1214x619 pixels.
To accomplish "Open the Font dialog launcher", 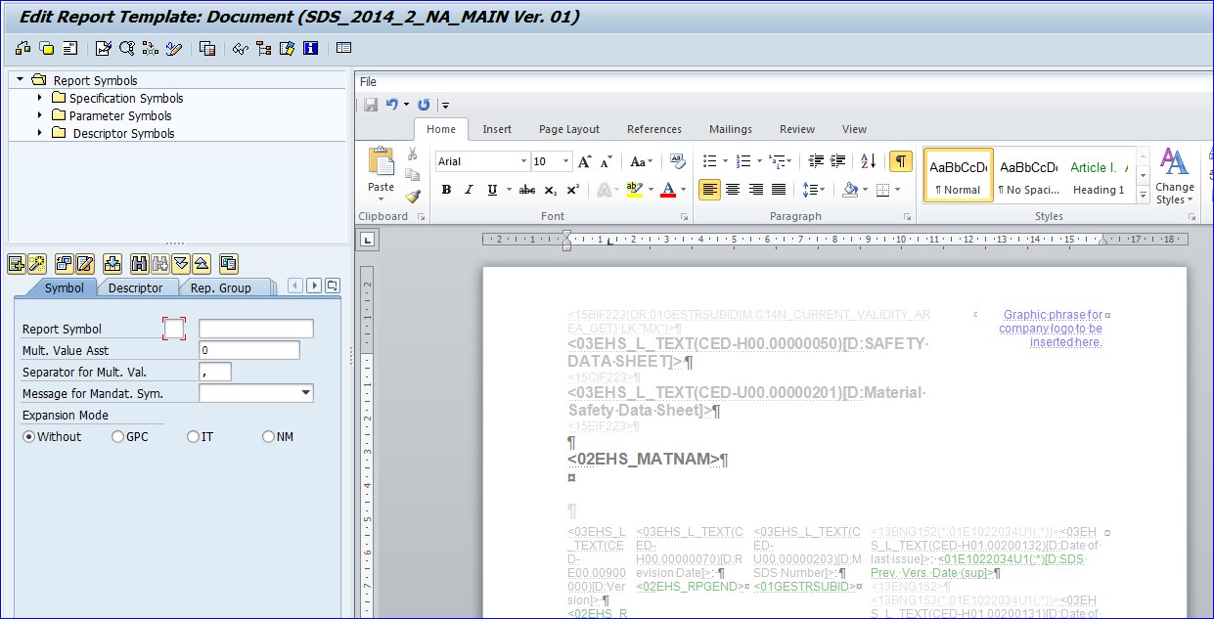I will point(684,216).
